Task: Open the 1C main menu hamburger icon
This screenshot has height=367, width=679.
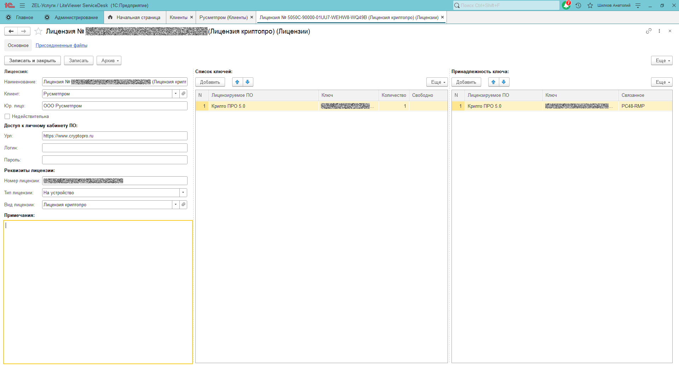Action: 22,5
